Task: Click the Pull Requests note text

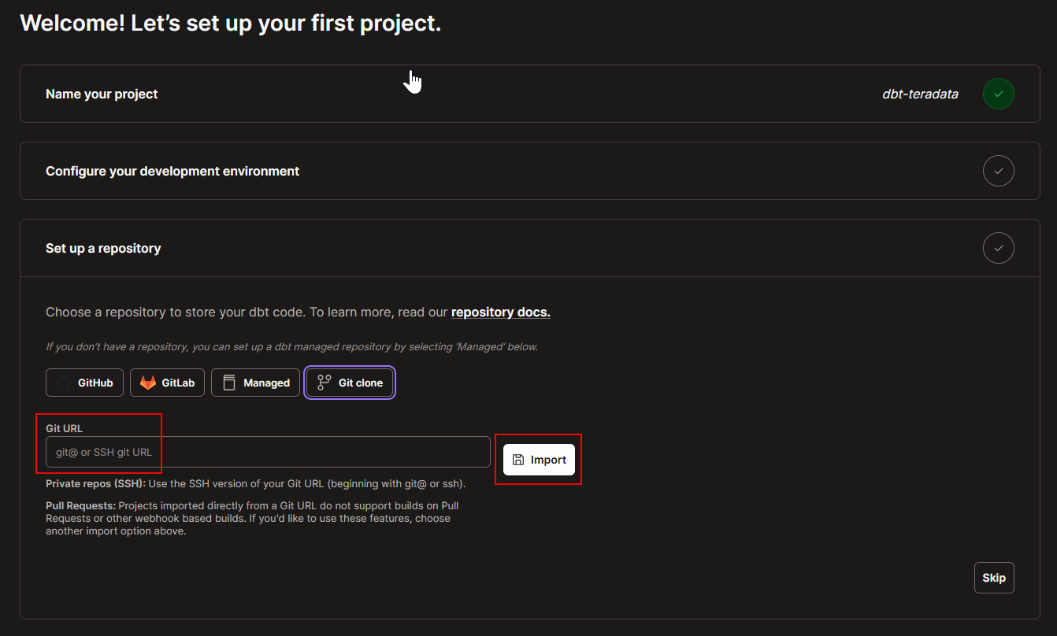Action: point(252,518)
